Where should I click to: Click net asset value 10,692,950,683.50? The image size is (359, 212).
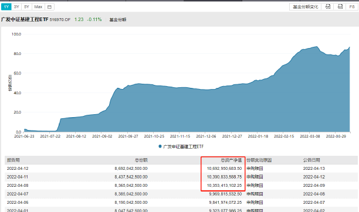tap(224, 169)
